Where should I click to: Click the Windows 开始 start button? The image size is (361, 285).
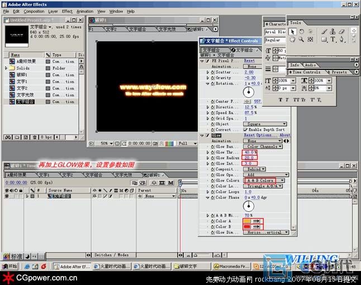click(9, 267)
